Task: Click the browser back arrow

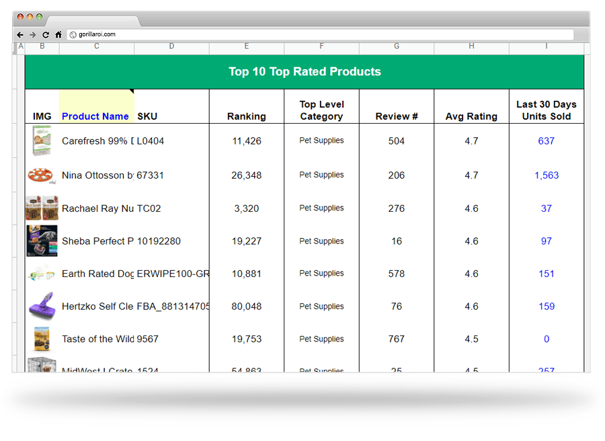Action: coord(20,34)
